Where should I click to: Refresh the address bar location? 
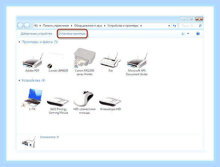click(x=175, y=26)
